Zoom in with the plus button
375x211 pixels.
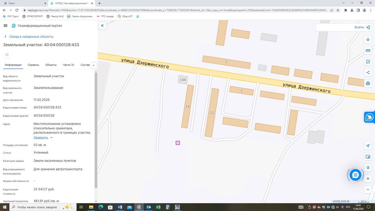click(368, 179)
